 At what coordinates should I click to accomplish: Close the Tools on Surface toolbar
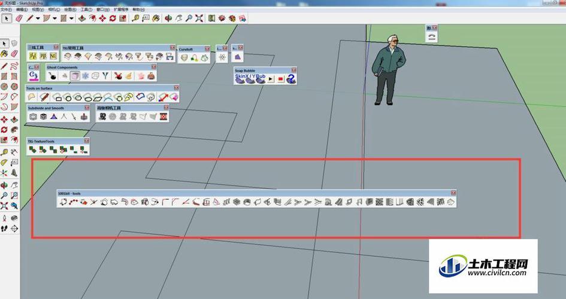point(176,88)
